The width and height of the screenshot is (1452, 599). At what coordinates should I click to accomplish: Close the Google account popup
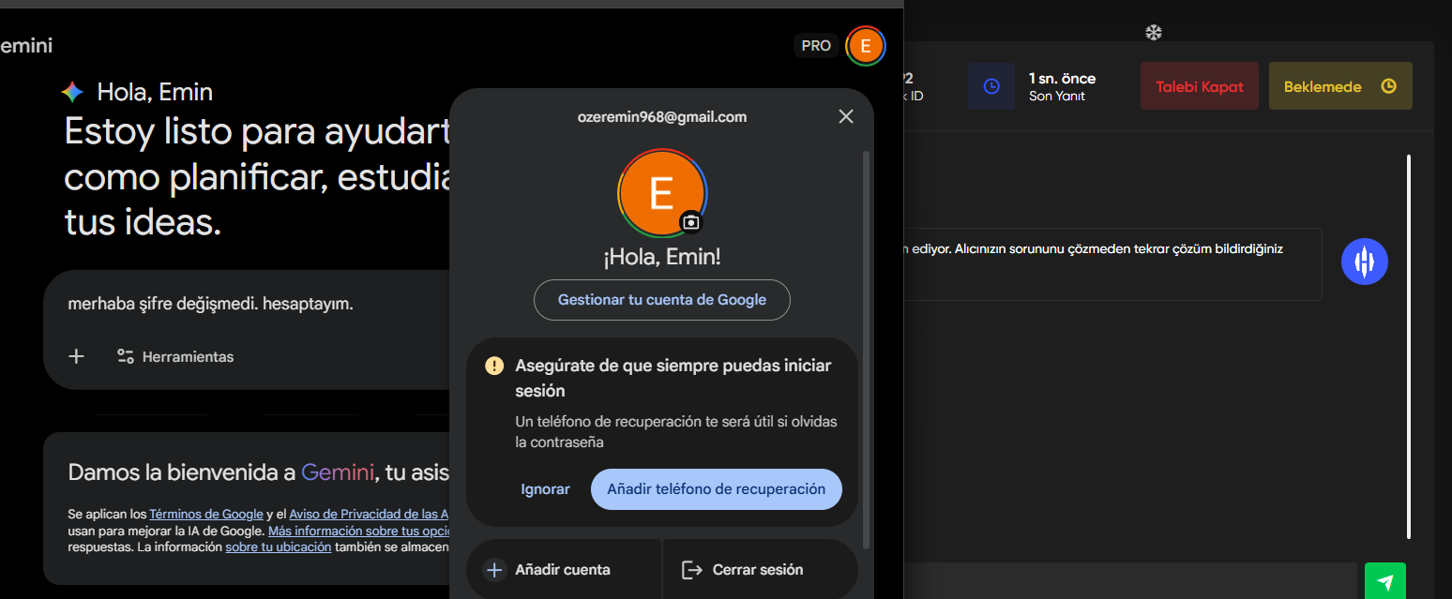[846, 116]
